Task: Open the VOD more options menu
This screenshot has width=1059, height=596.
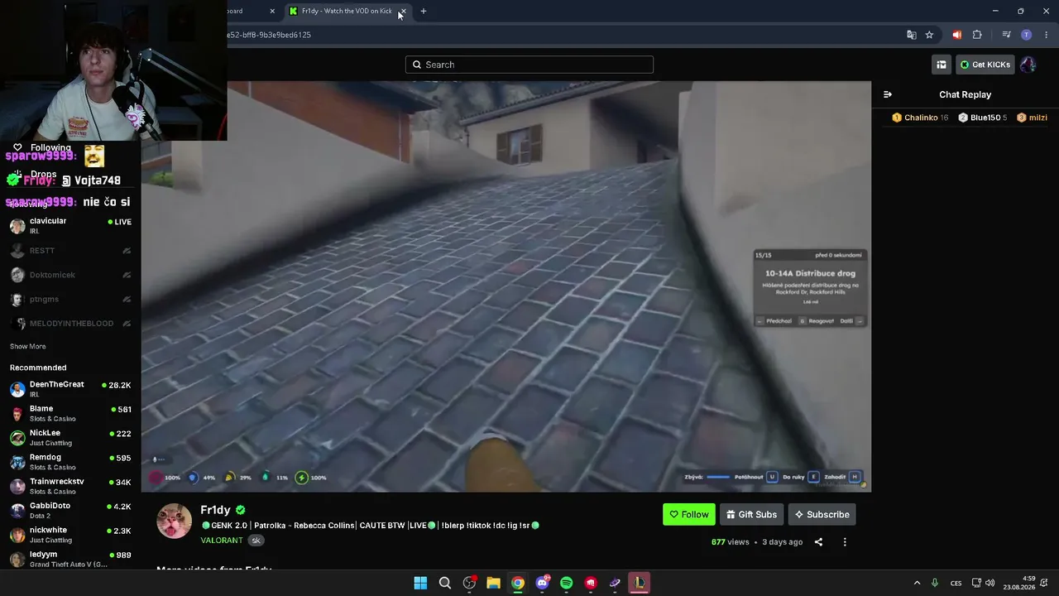Action: 845,542
